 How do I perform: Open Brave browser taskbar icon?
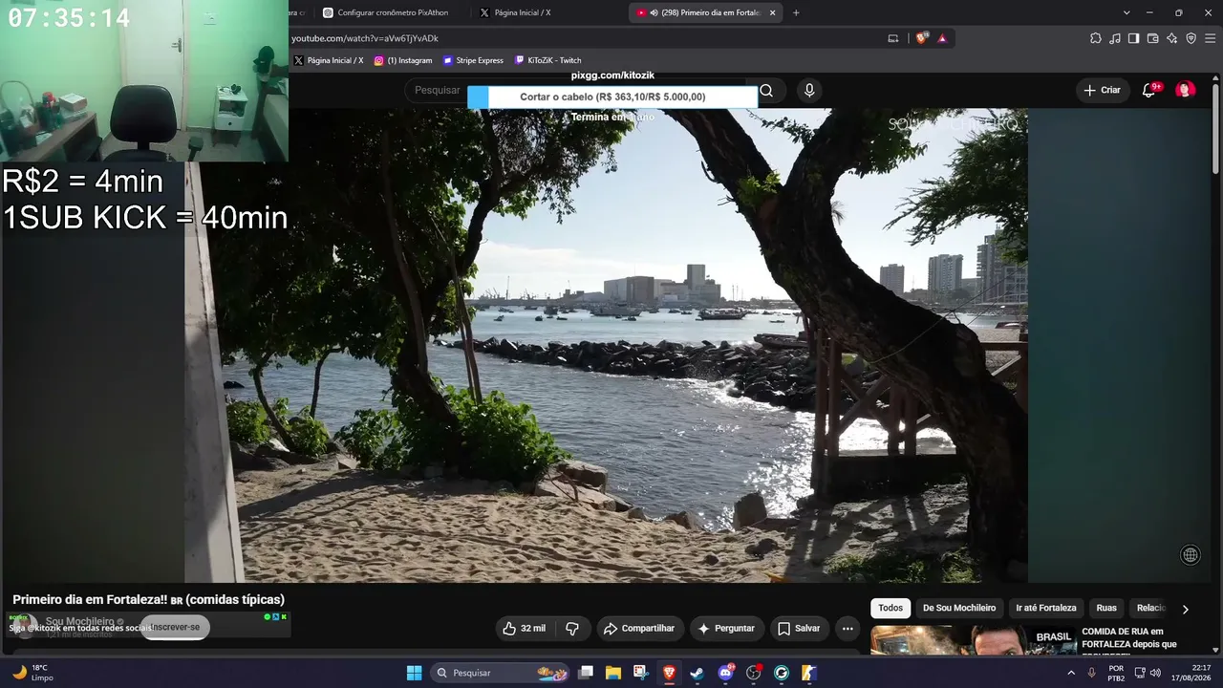(x=669, y=673)
